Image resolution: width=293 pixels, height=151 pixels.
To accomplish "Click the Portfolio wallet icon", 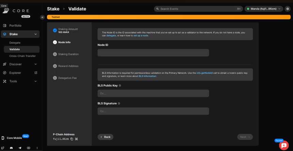I will pyautogui.click(x=5, y=26).
